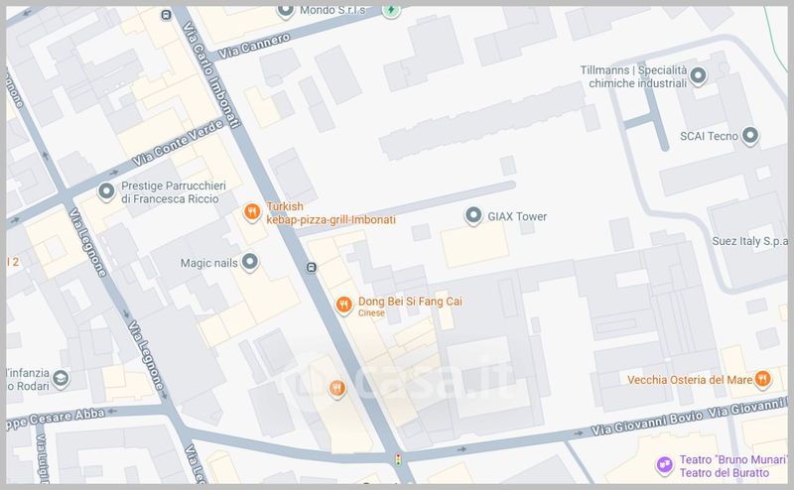Click the GIAX Tower text label
The width and height of the screenshot is (794, 490).
point(517,216)
